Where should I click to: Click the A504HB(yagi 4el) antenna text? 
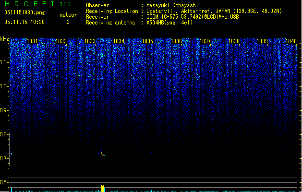point(169,23)
